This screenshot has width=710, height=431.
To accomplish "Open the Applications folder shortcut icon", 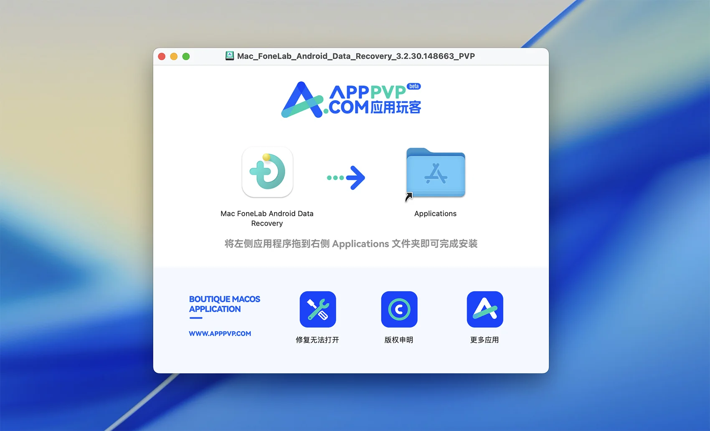I will 436,173.
